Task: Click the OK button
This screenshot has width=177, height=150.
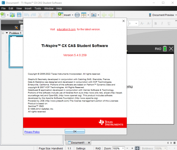Action: (x=75, y=131)
